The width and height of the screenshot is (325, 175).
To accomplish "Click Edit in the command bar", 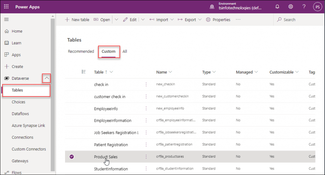I will 130,20.
